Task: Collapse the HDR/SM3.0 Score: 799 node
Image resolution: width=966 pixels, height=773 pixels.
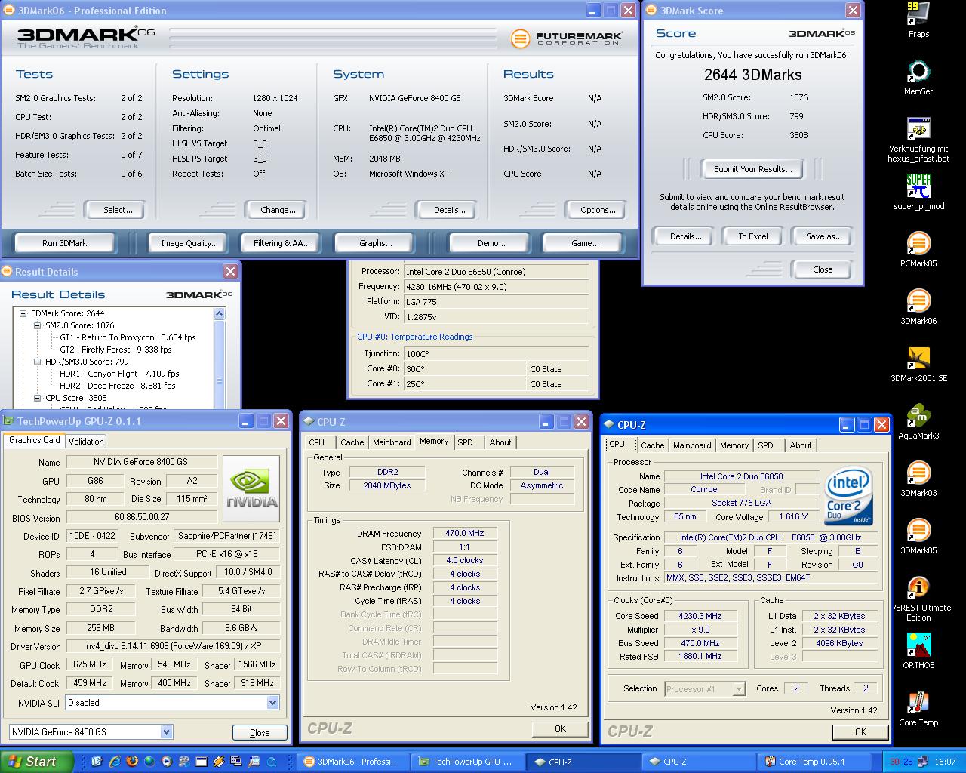Action: (38, 362)
